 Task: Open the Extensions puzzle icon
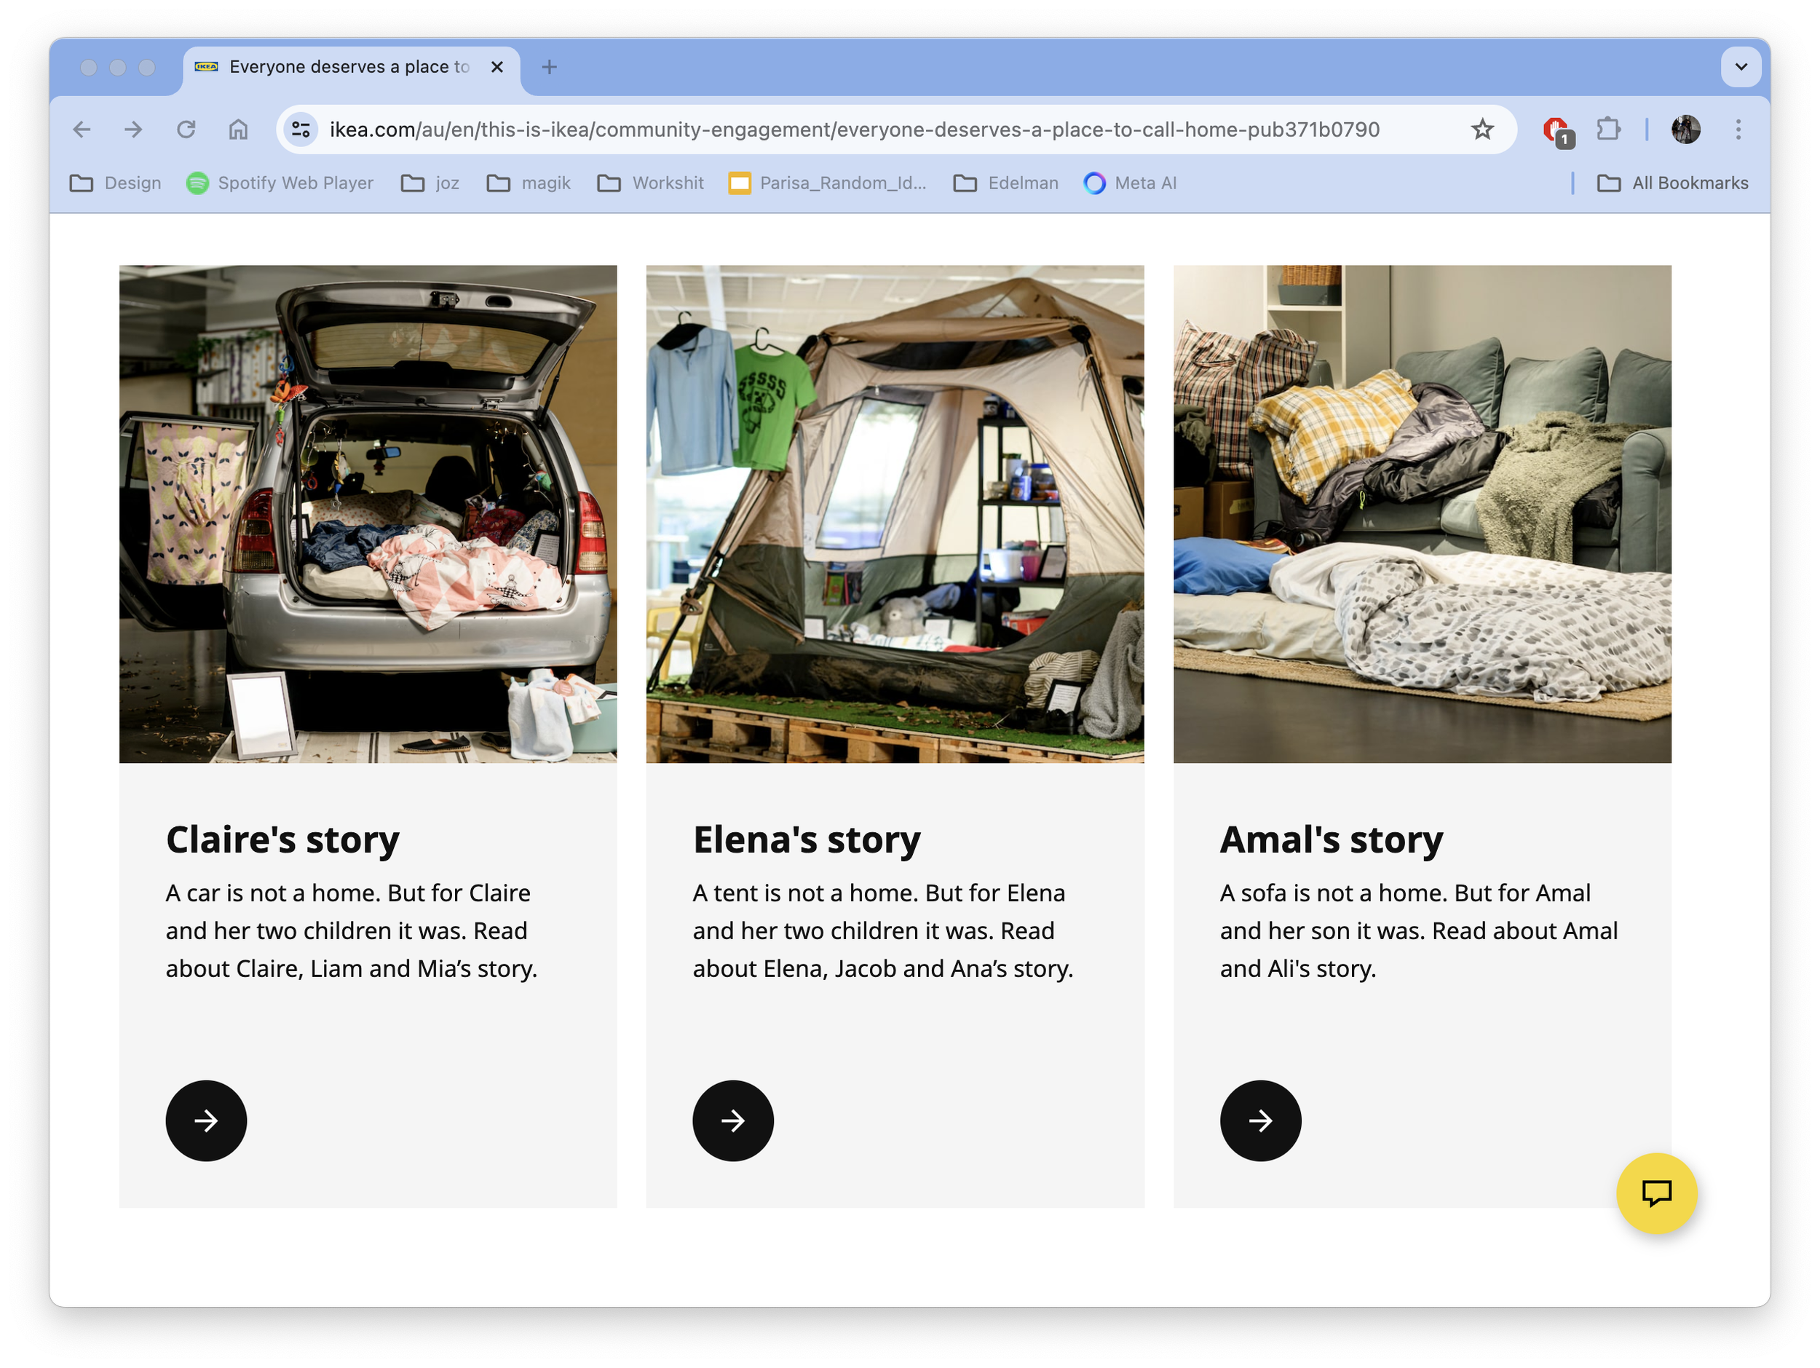[x=1609, y=129]
